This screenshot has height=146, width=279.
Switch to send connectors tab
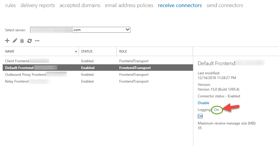225,5
